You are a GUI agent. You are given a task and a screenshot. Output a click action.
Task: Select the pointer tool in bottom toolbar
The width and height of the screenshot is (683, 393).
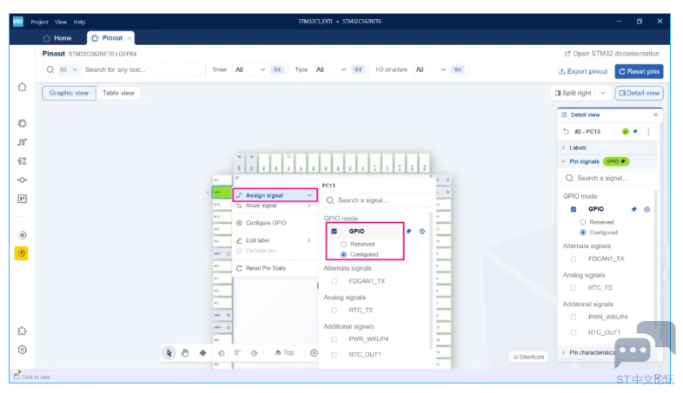(169, 353)
